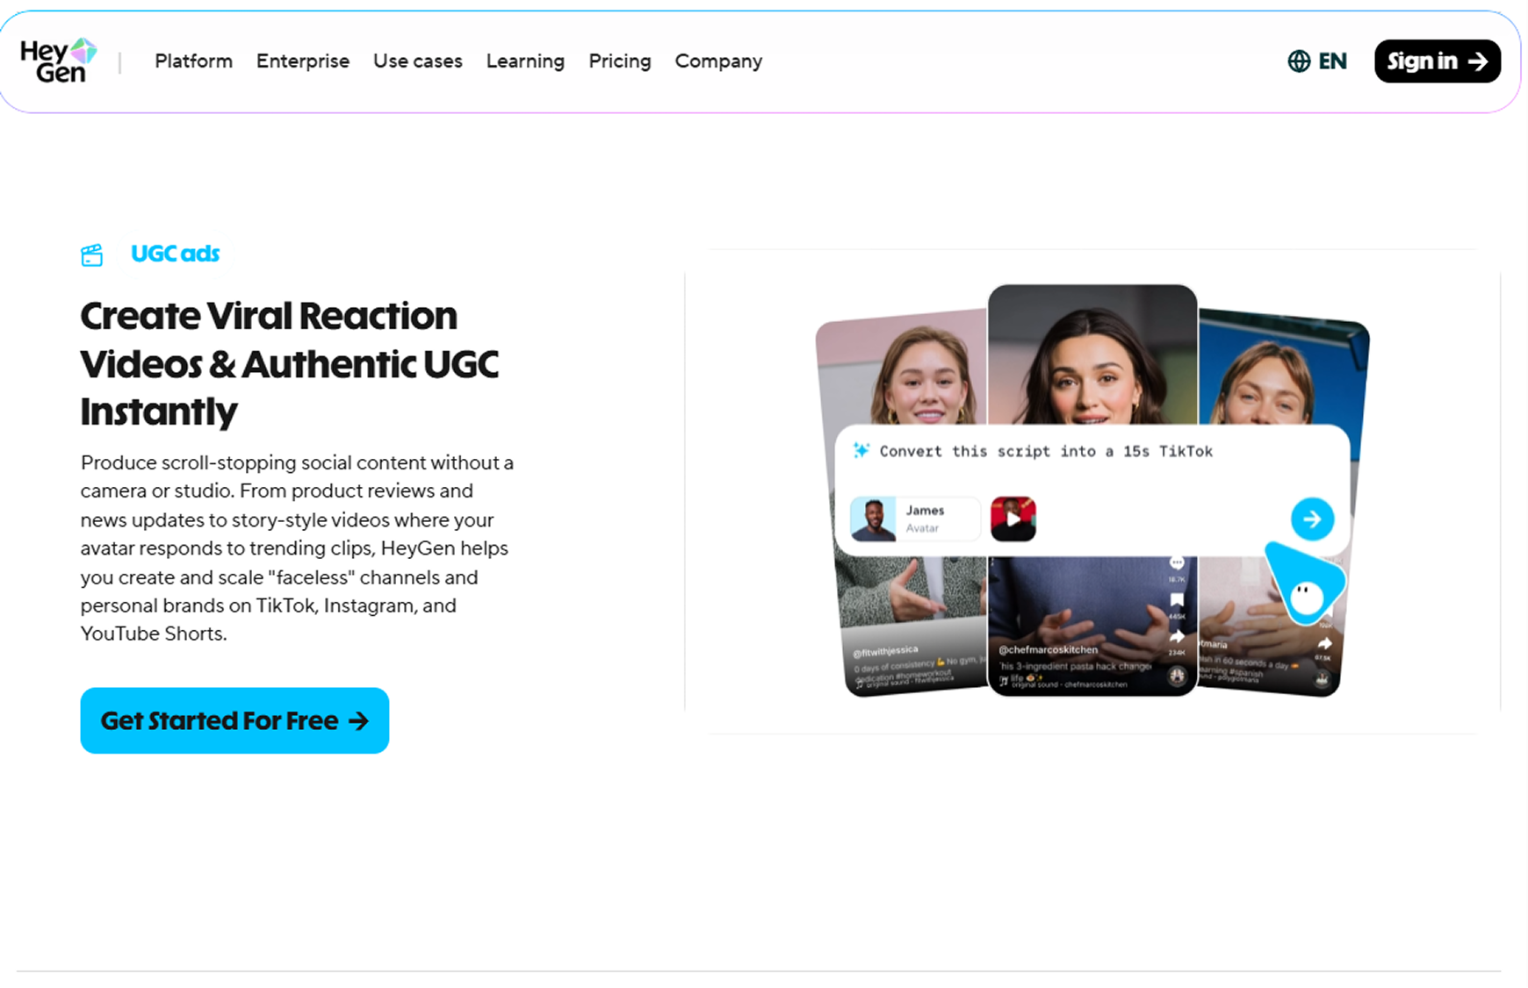Viewport: 1528px width, 988px height.
Task: Click the sparkle icon in the prompt box
Action: click(861, 450)
